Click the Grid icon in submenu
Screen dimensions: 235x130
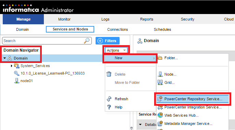[160, 82]
